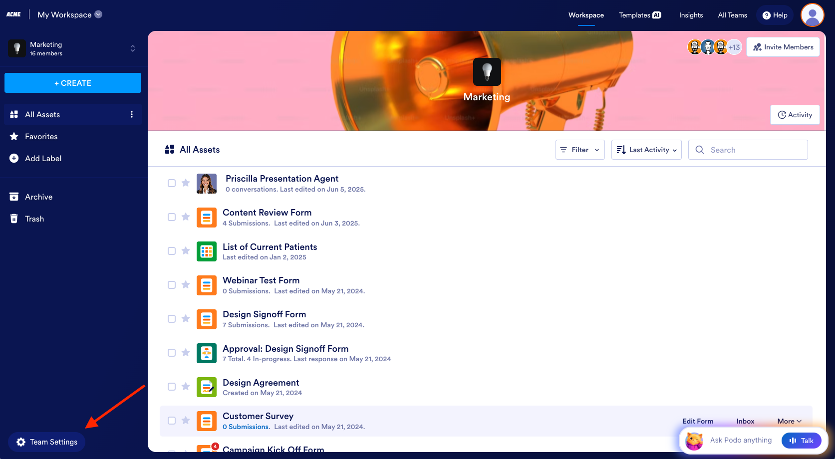Screen dimensions: 835x459
Task: Check the List of Current Patients checkbox
Action: click(x=172, y=251)
